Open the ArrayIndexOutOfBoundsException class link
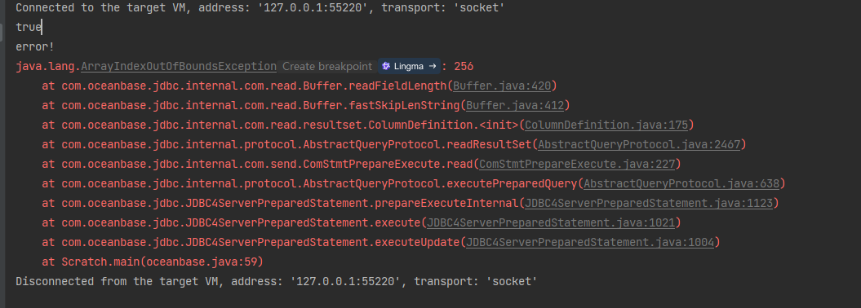Viewport: 861px width, 308px height. click(179, 66)
